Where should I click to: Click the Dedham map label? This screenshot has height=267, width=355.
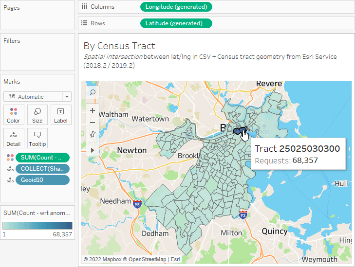155,233
